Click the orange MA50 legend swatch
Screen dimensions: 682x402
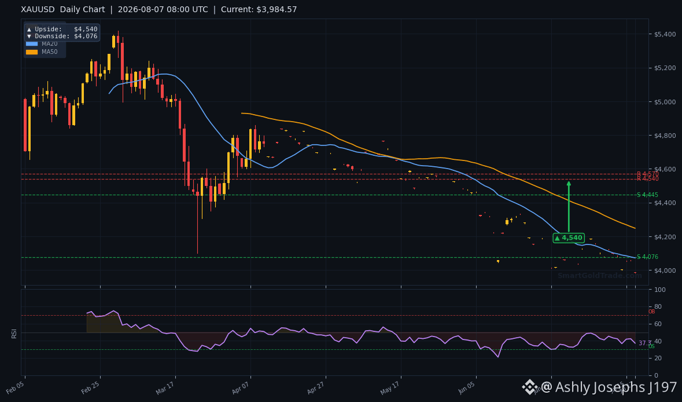tap(32, 52)
